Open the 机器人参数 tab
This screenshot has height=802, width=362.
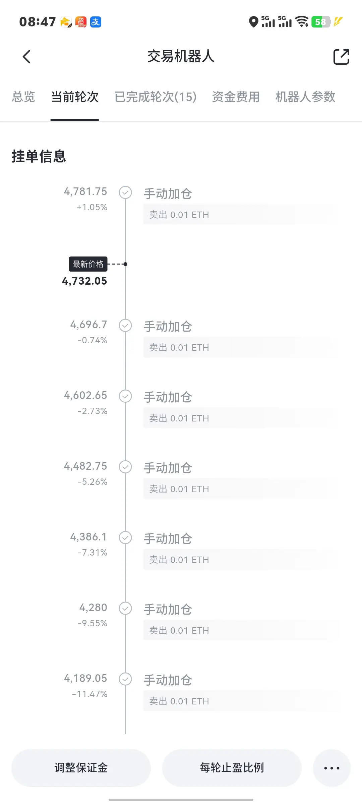click(305, 97)
